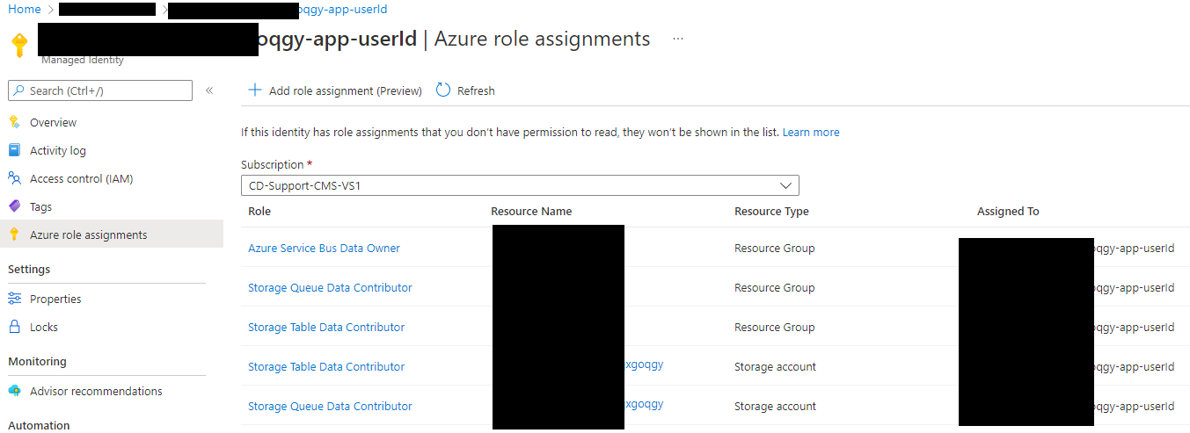Open Properties under Settings
This screenshot has width=1190, height=433.
(x=55, y=299)
